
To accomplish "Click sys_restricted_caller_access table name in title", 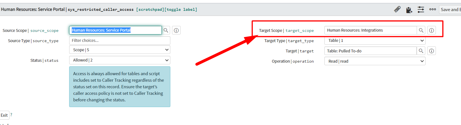I will coord(101,9).
